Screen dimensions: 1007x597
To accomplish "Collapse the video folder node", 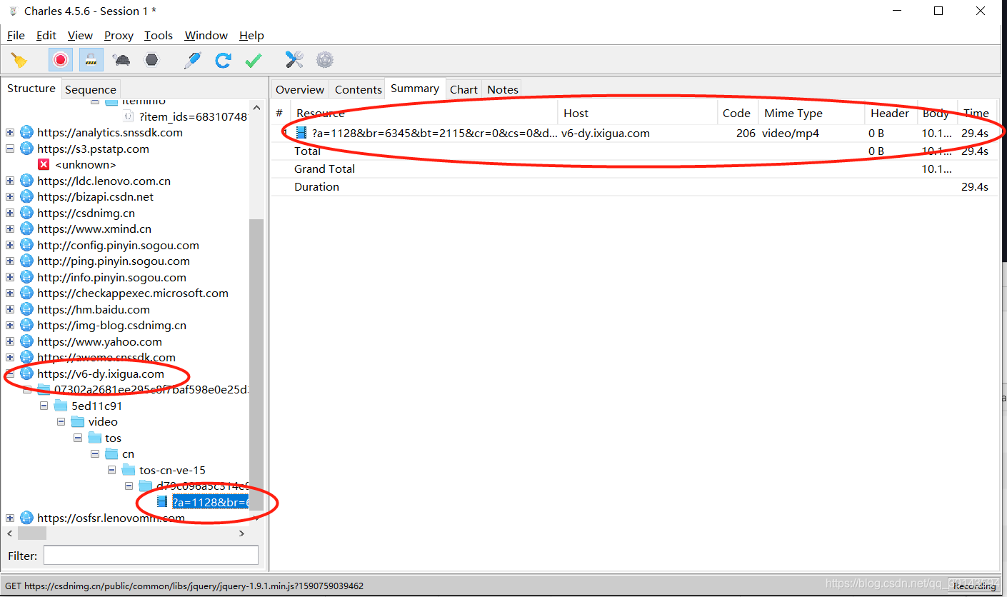I will [x=61, y=422].
